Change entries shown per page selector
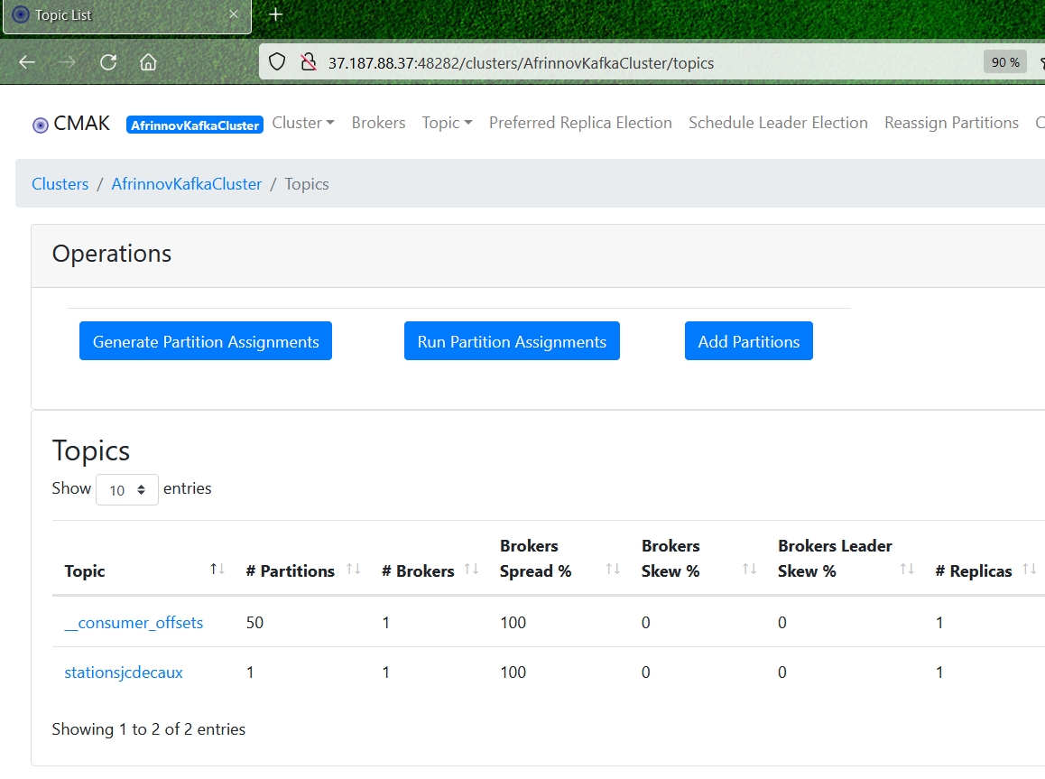1045x779 pixels. pyautogui.click(x=126, y=490)
